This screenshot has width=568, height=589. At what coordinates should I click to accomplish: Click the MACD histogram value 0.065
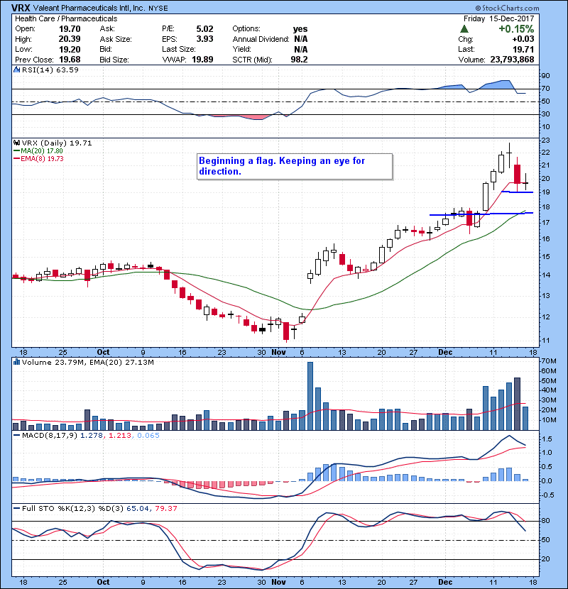click(x=148, y=436)
